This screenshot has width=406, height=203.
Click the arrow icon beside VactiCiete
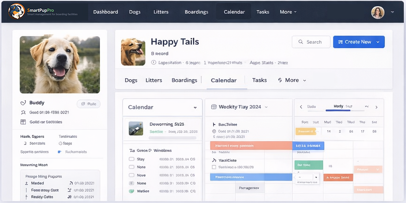(x=214, y=160)
